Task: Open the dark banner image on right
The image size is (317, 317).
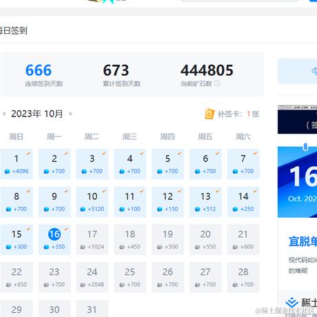Action: point(297,119)
